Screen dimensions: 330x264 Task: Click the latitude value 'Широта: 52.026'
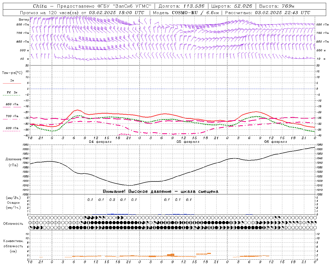pyautogui.click(x=232, y=6)
